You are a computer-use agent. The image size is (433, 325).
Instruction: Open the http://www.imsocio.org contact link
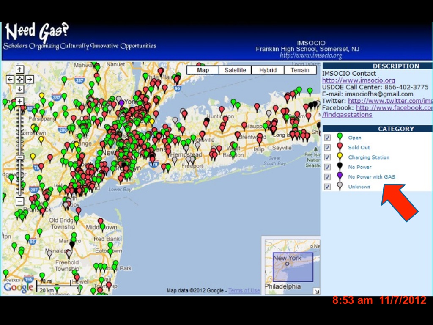click(359, 80)
